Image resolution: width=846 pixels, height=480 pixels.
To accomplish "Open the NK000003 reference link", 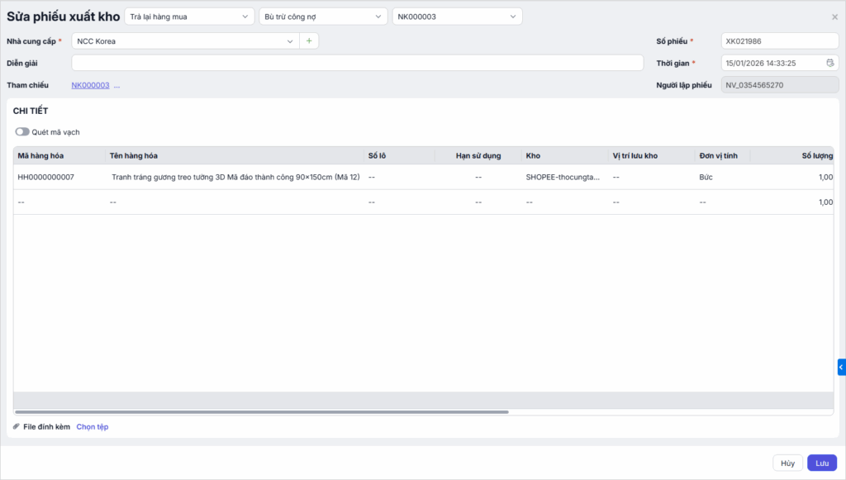I will point(91,85).
